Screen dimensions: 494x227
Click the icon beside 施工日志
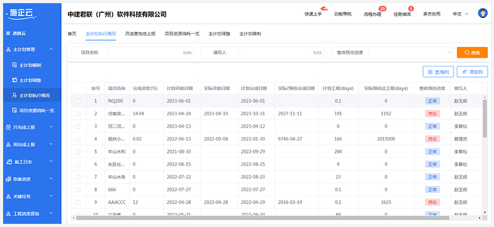pyautogui.click(x=9, y=162)
